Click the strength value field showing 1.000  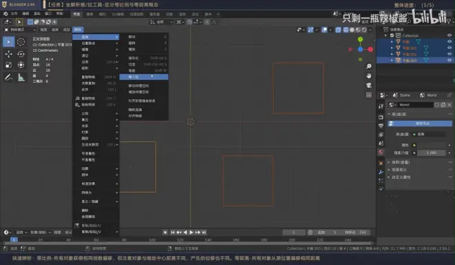pos(432,153)
